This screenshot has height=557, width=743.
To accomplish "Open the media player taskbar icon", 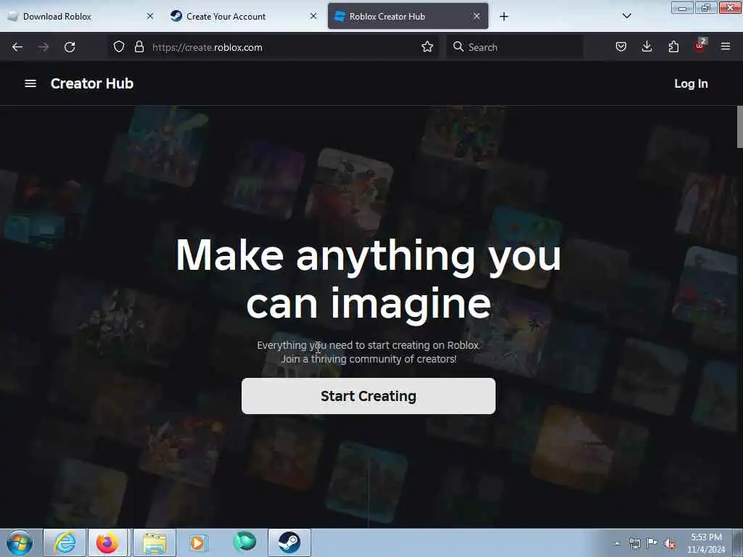I will 197,542.
